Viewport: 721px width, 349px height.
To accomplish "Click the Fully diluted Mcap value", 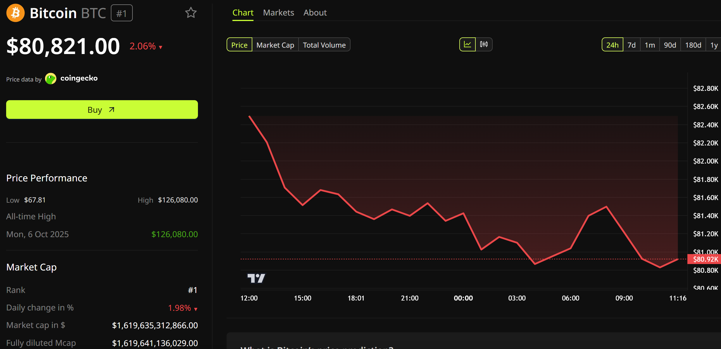I will click(155, 343).
